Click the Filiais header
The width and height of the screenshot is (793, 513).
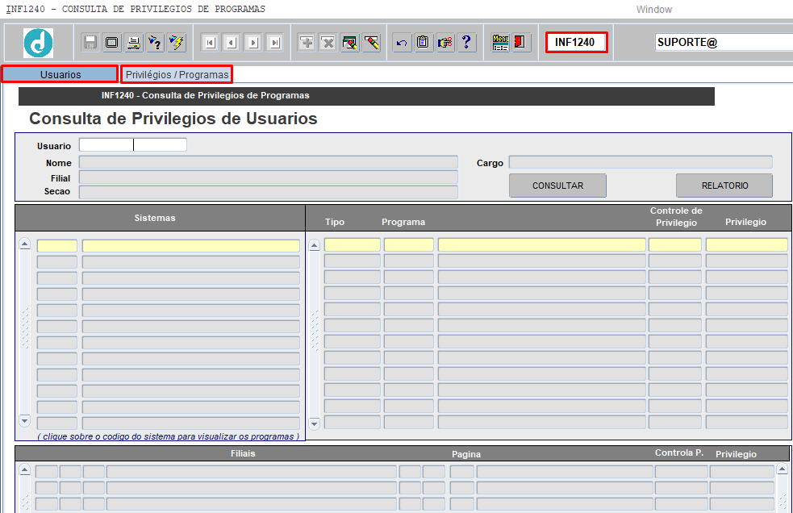pos(243,454)
